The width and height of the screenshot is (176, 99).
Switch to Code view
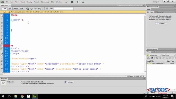(x=4, y=9)
